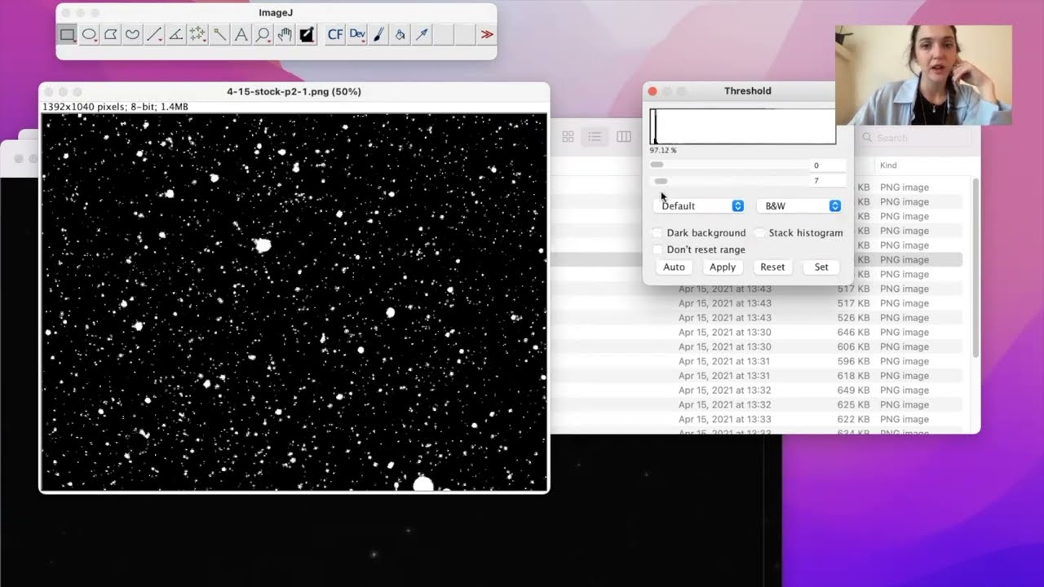Select the Color picker tool
Viewport: 1044px width, 587px height.
306,34
